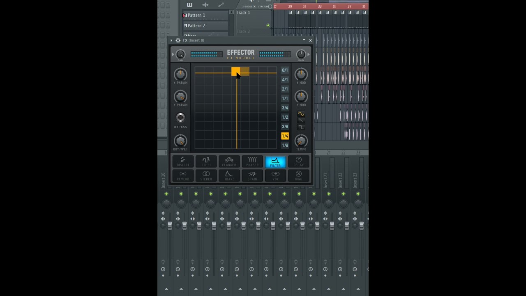Click the orange XY pad cursor square
The width and height of the screenshot is (526, 296).
tap(236, 72)
